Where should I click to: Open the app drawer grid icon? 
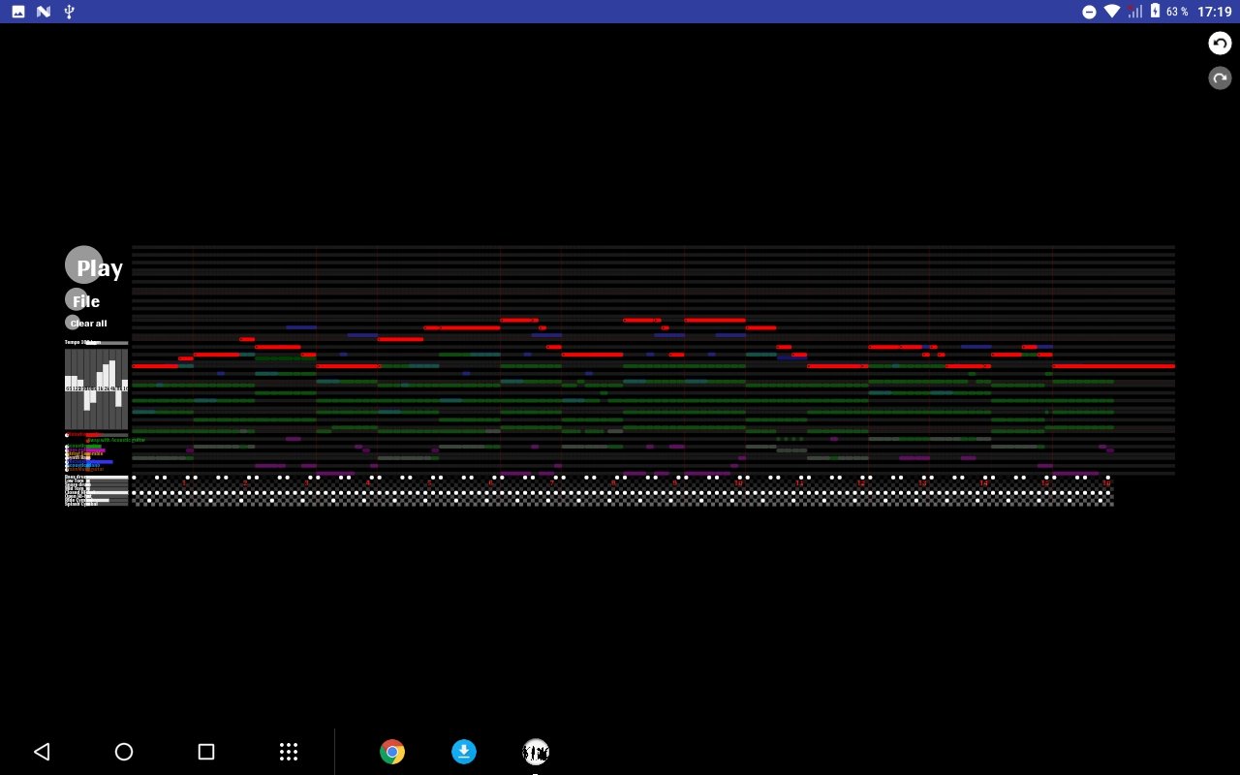(x=288, y=752)
